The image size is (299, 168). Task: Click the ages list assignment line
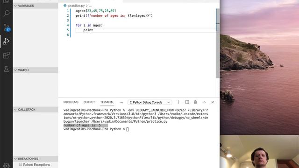click(x=96, y=11)
